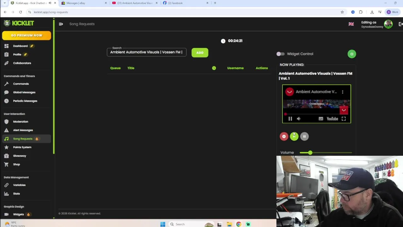This screenshot has height=227, width=403.
Task: Click the green power button
Action: tap(352, 54)
